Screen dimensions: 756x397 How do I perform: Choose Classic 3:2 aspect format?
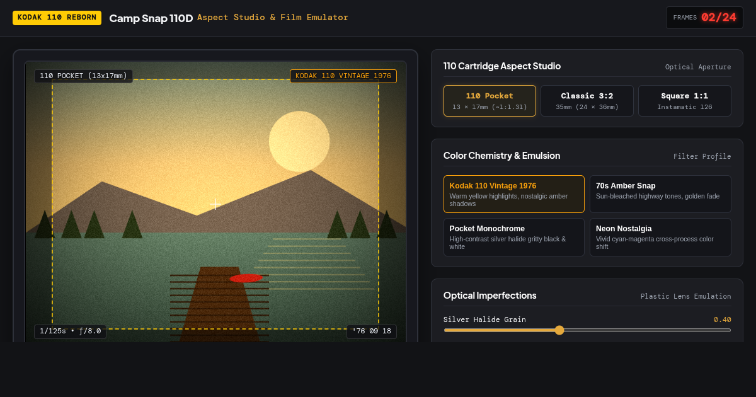[x=587, y=101]
